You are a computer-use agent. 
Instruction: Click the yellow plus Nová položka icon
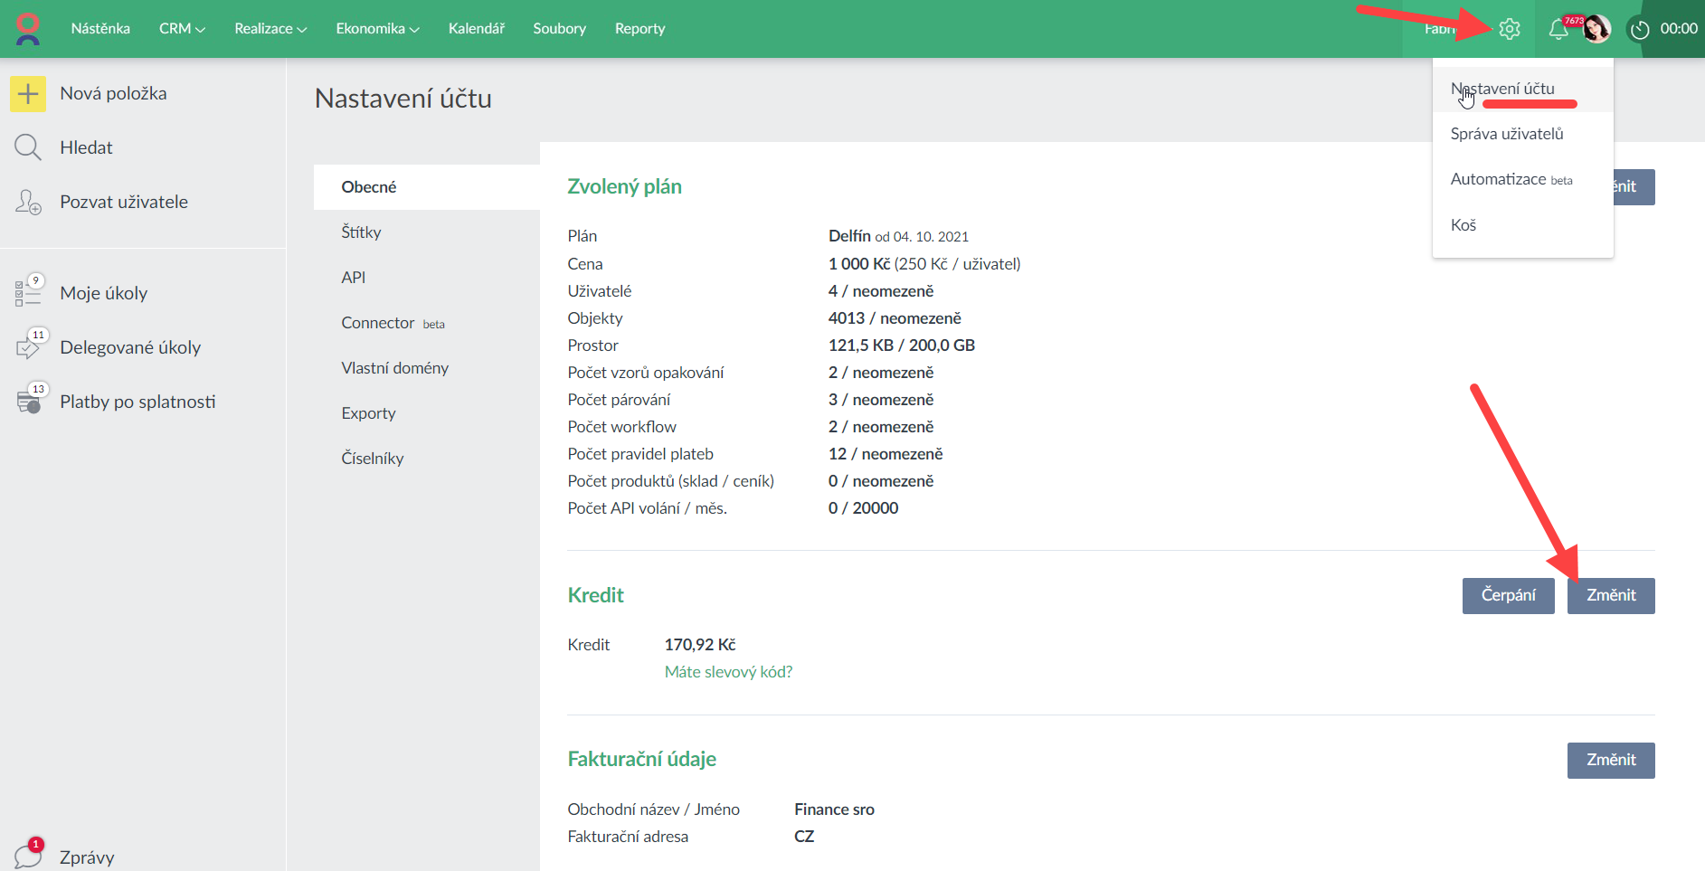pyautogui.click(x=28, y=93)
